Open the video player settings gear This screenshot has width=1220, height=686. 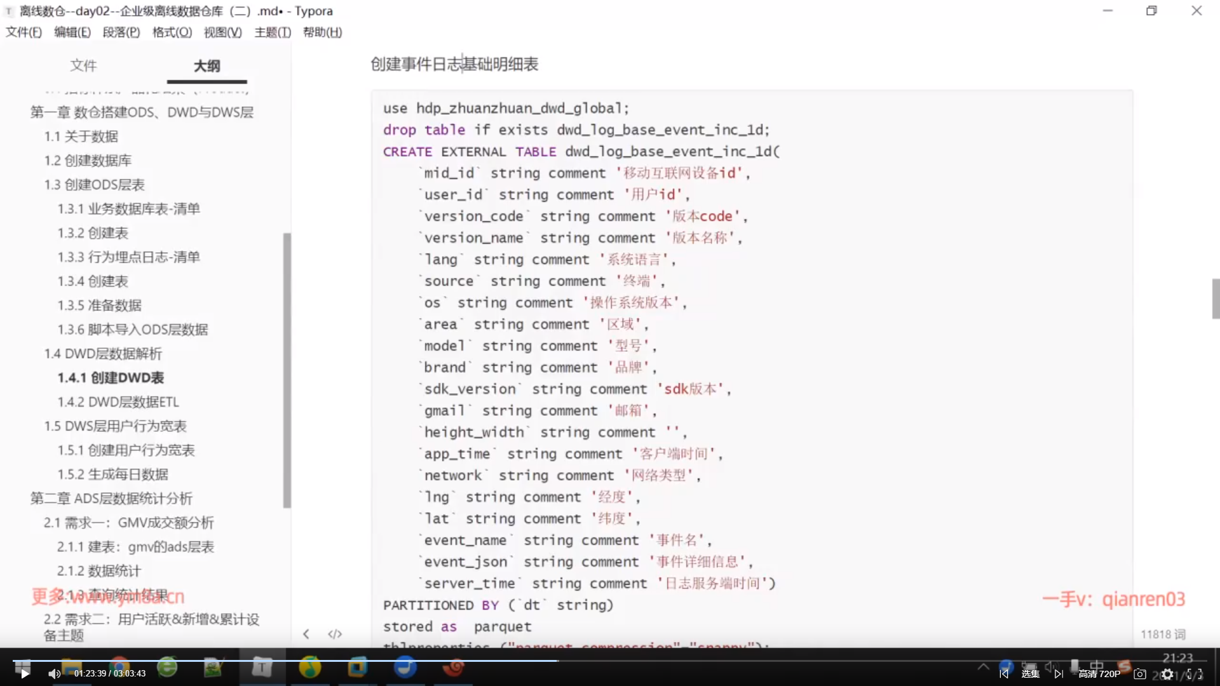[1167, 675]
